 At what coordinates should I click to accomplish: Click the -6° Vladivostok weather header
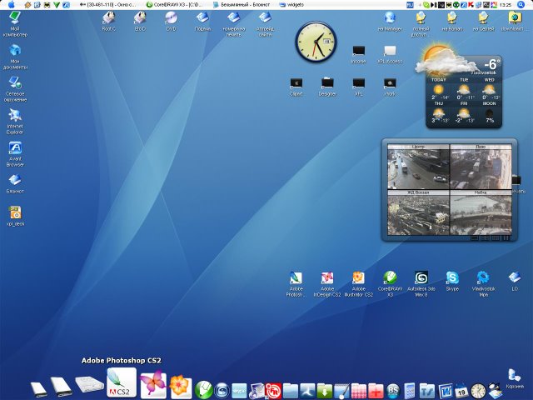490,67
